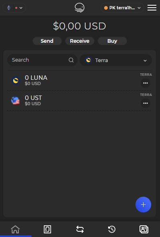Click the Send button
This screenshot has height=237, width=160.
(47, 41)
